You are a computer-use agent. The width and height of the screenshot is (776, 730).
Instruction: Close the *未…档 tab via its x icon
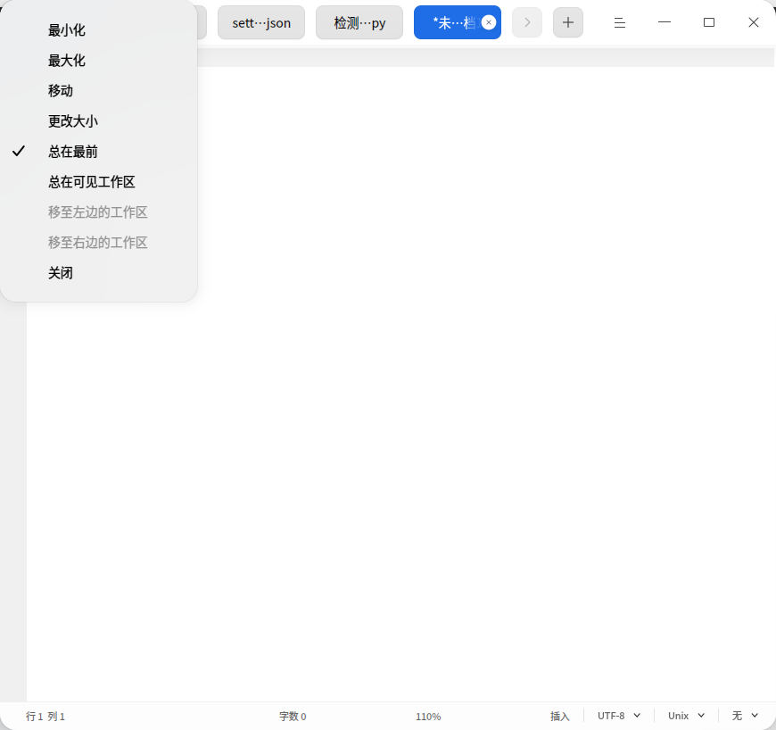(489, 22)
